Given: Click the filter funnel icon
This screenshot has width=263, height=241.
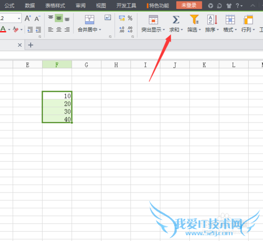Looking at the screenshot, I should [x=194, y=19].
